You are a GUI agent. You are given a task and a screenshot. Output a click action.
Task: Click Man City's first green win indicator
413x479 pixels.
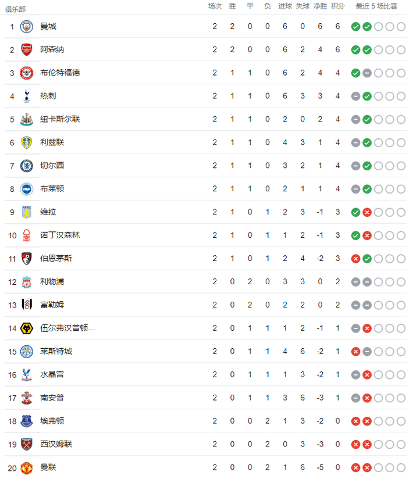click(355, 27)
